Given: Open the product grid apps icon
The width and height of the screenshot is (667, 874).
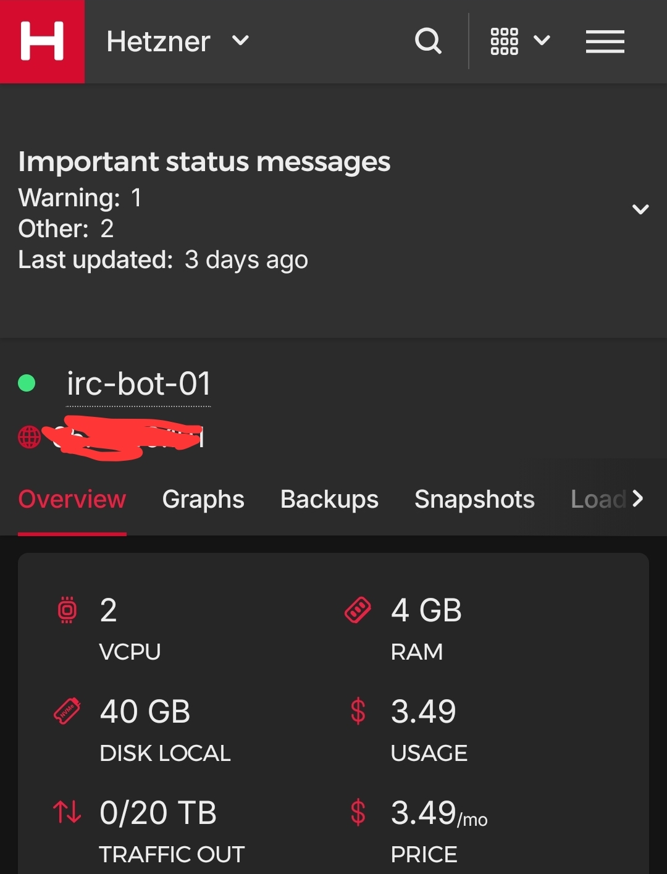Looking at the screenshot, I should 504,41.
